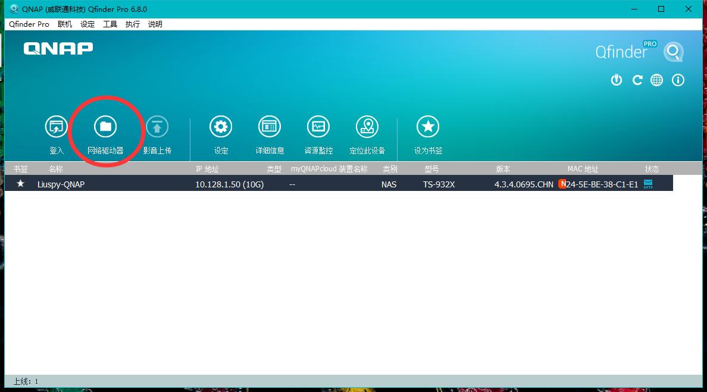This screenshot has width=707, height=392.
Task: Open 资源監控 resource monitor
Action: [318, 127]
